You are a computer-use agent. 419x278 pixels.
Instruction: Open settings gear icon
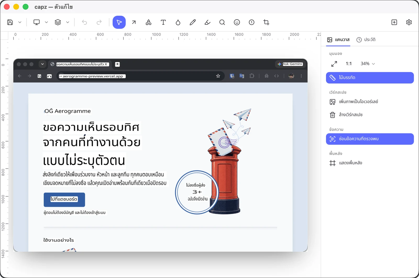[409, 22]
